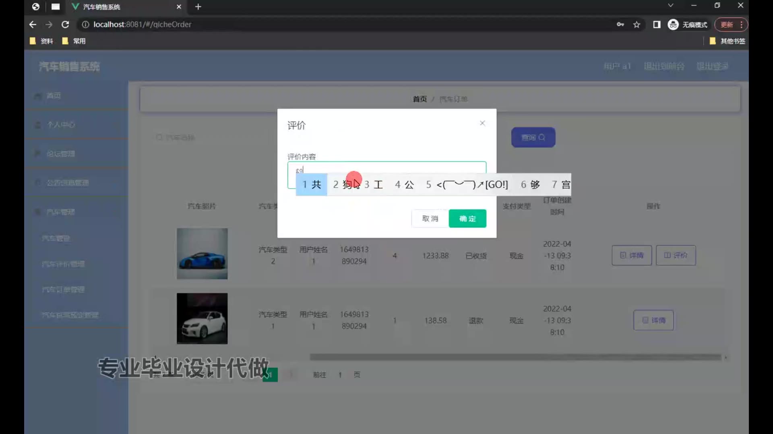Click the 汽车销售系统 header title
Image resolution: width=773 pixels, height=434 pixels.
click(69, 66)
